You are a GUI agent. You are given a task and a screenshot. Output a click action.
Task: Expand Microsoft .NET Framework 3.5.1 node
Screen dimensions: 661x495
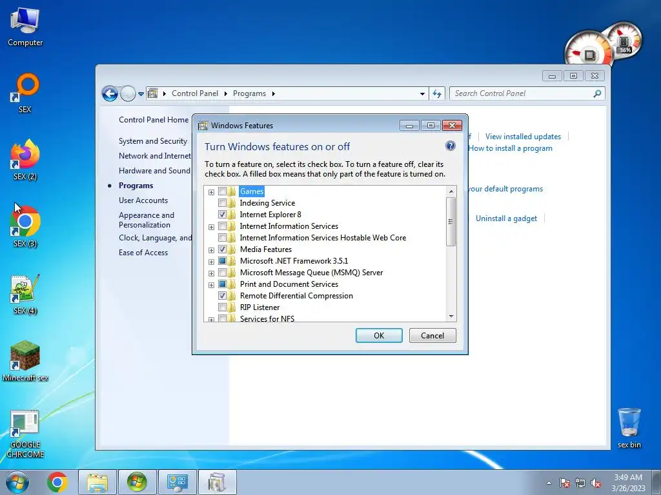211,262
